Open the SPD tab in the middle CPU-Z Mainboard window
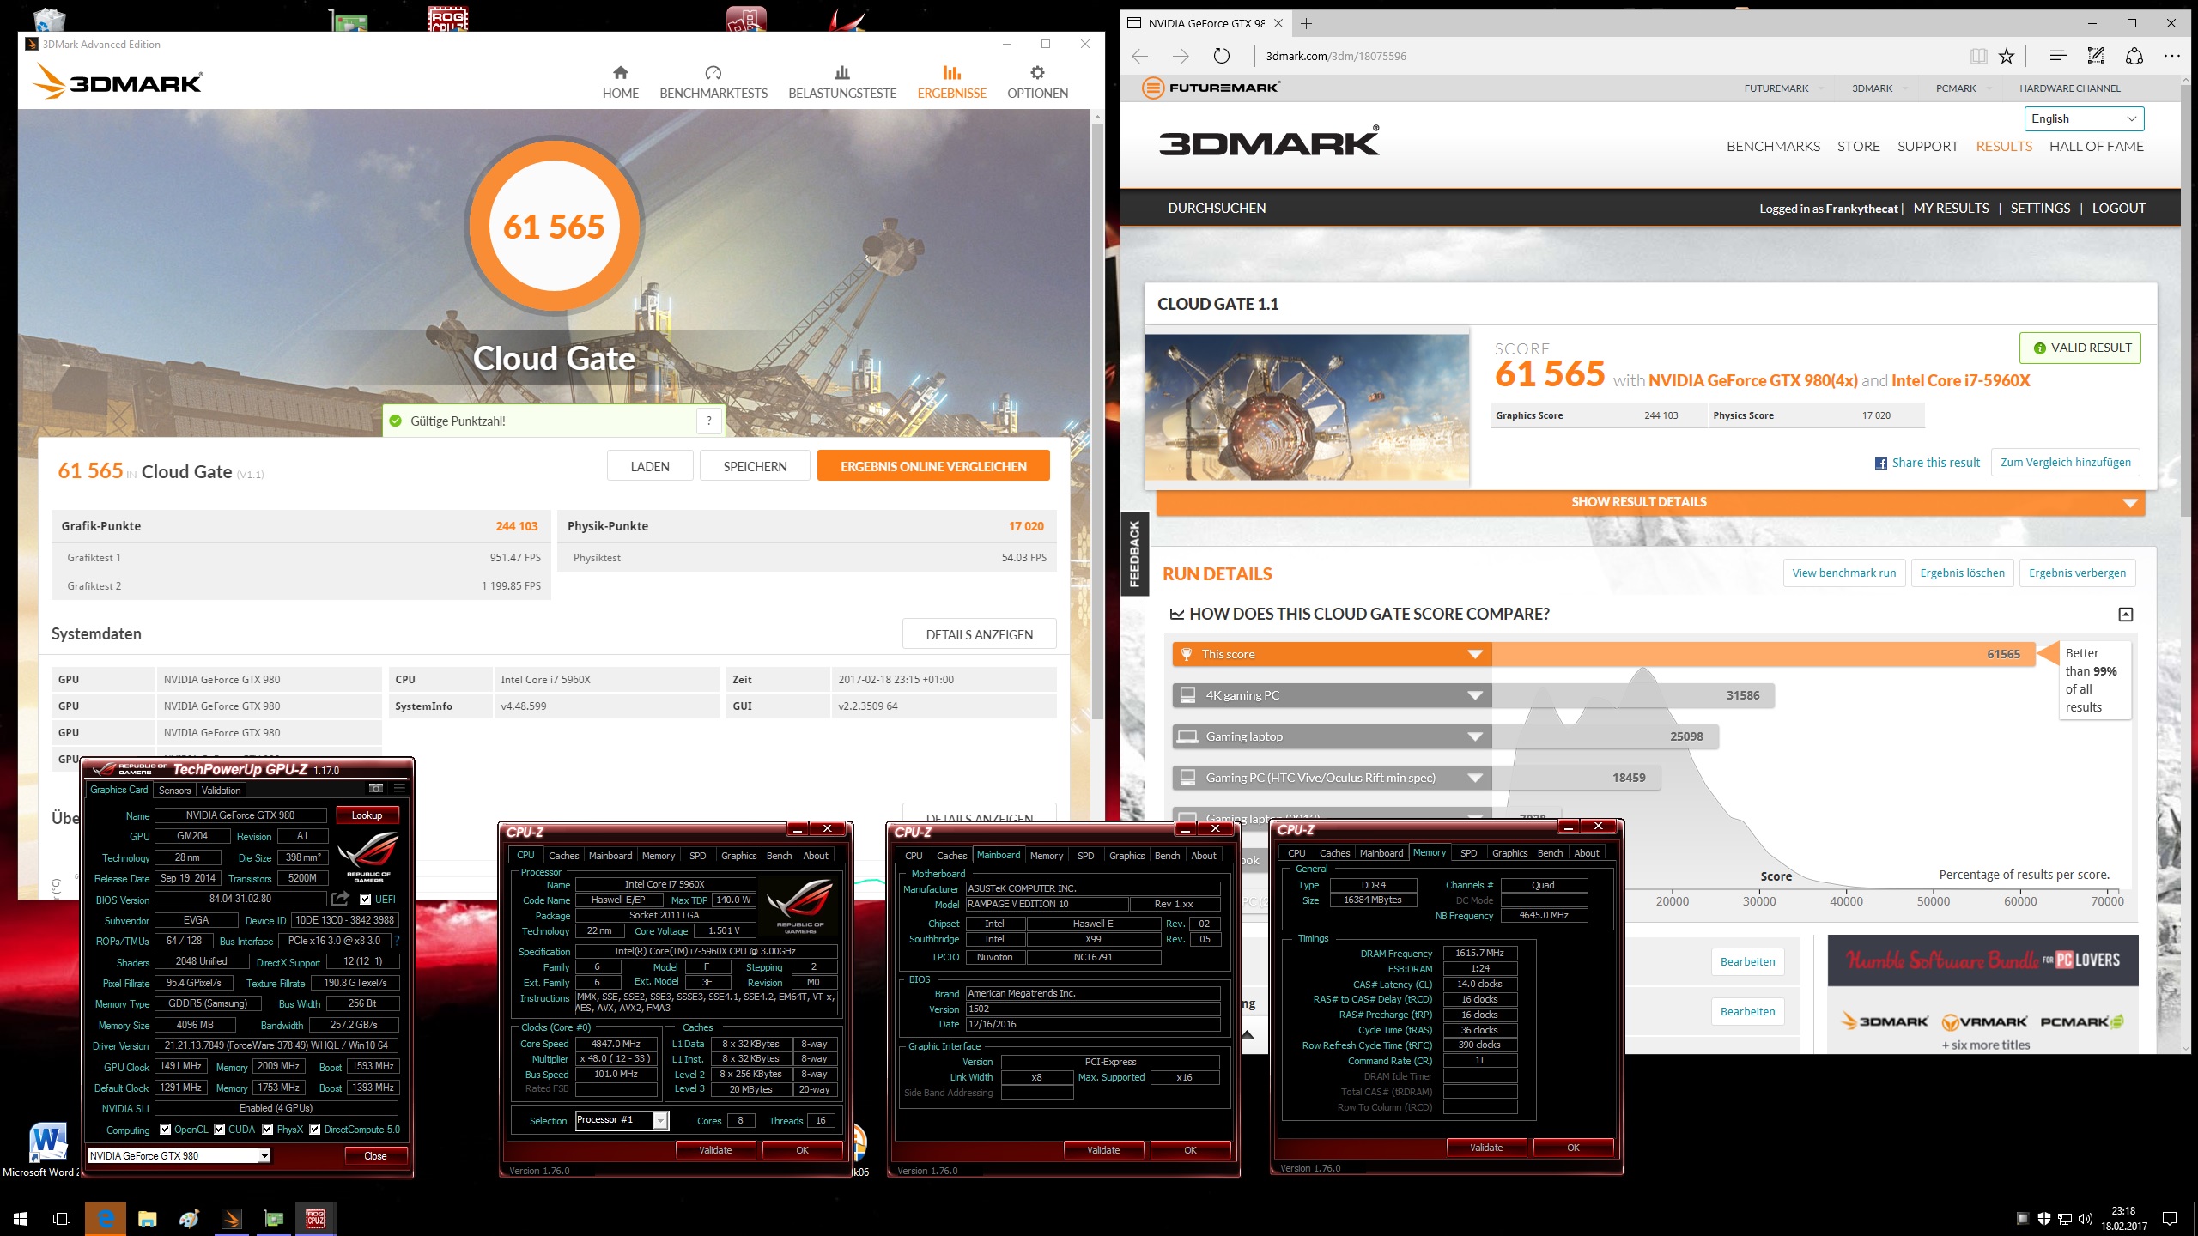This screenshot has width=2198, height=1236. 1085,856
